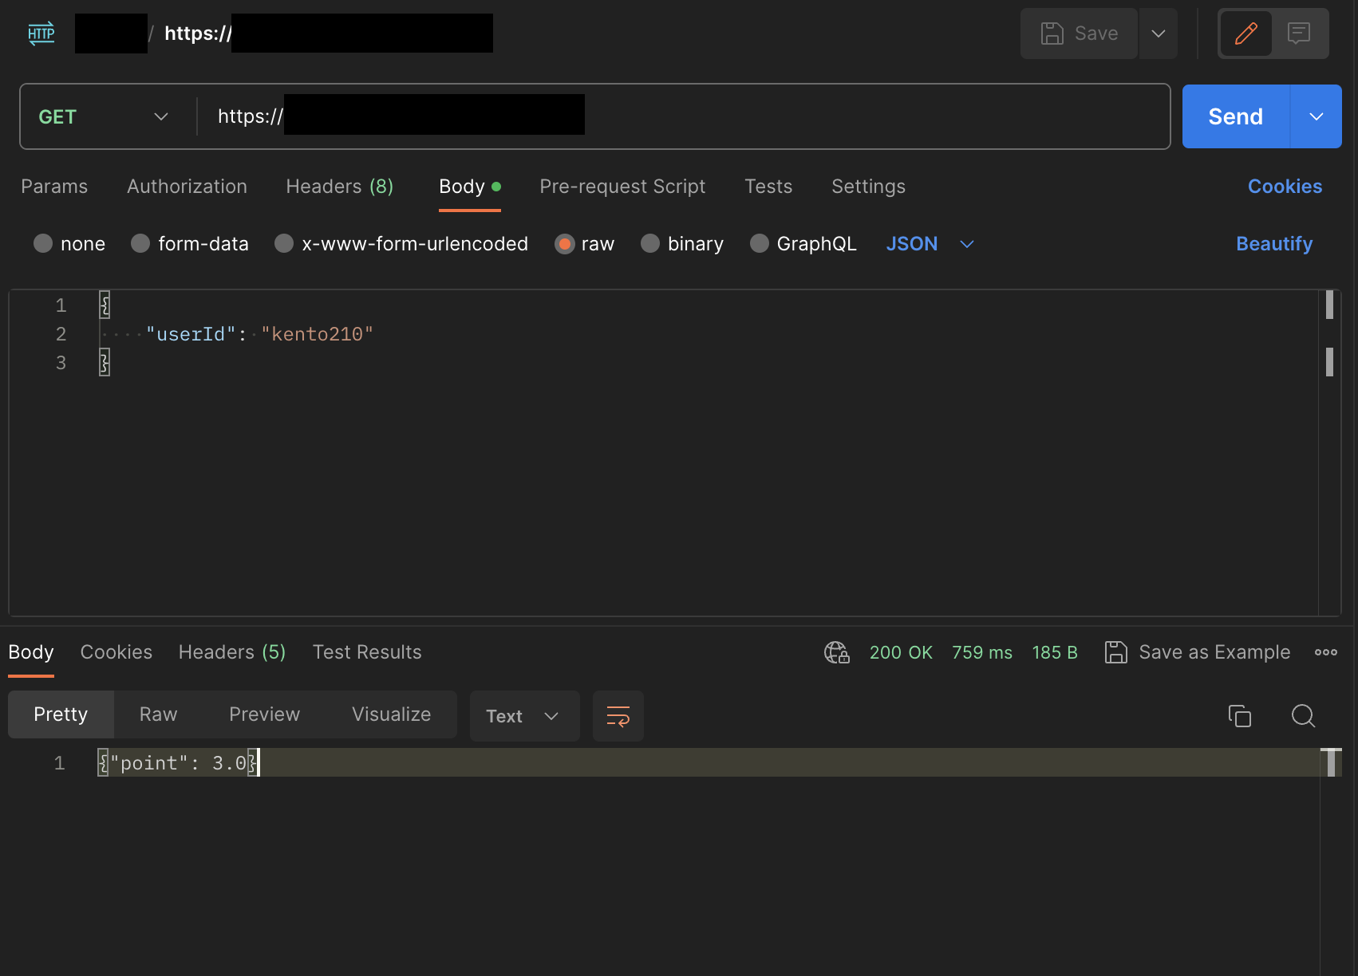Open the Text response format dropdown

pos(523,716)
